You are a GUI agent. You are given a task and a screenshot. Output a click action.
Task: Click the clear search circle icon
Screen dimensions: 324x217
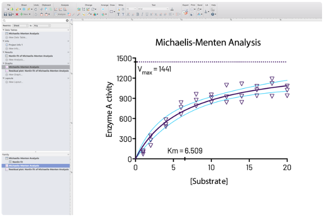click(x=67, y=20)
